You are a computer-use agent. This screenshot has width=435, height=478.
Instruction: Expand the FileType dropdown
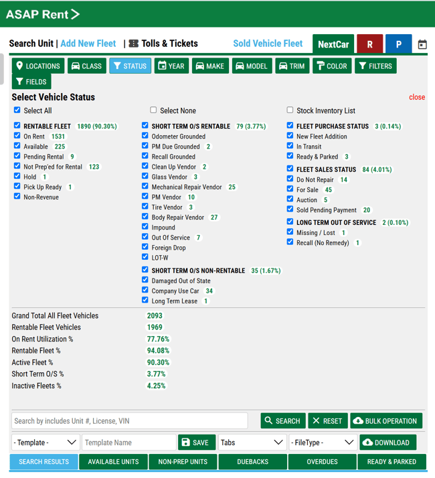323,443
